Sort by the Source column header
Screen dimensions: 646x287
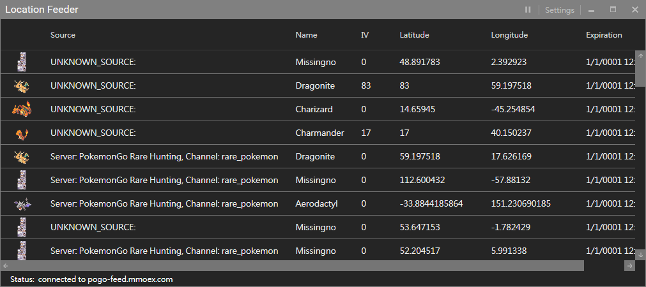[63, 35]
